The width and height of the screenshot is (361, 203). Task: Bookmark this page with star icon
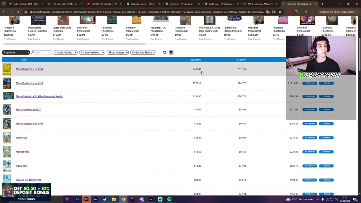click(280, 12)
